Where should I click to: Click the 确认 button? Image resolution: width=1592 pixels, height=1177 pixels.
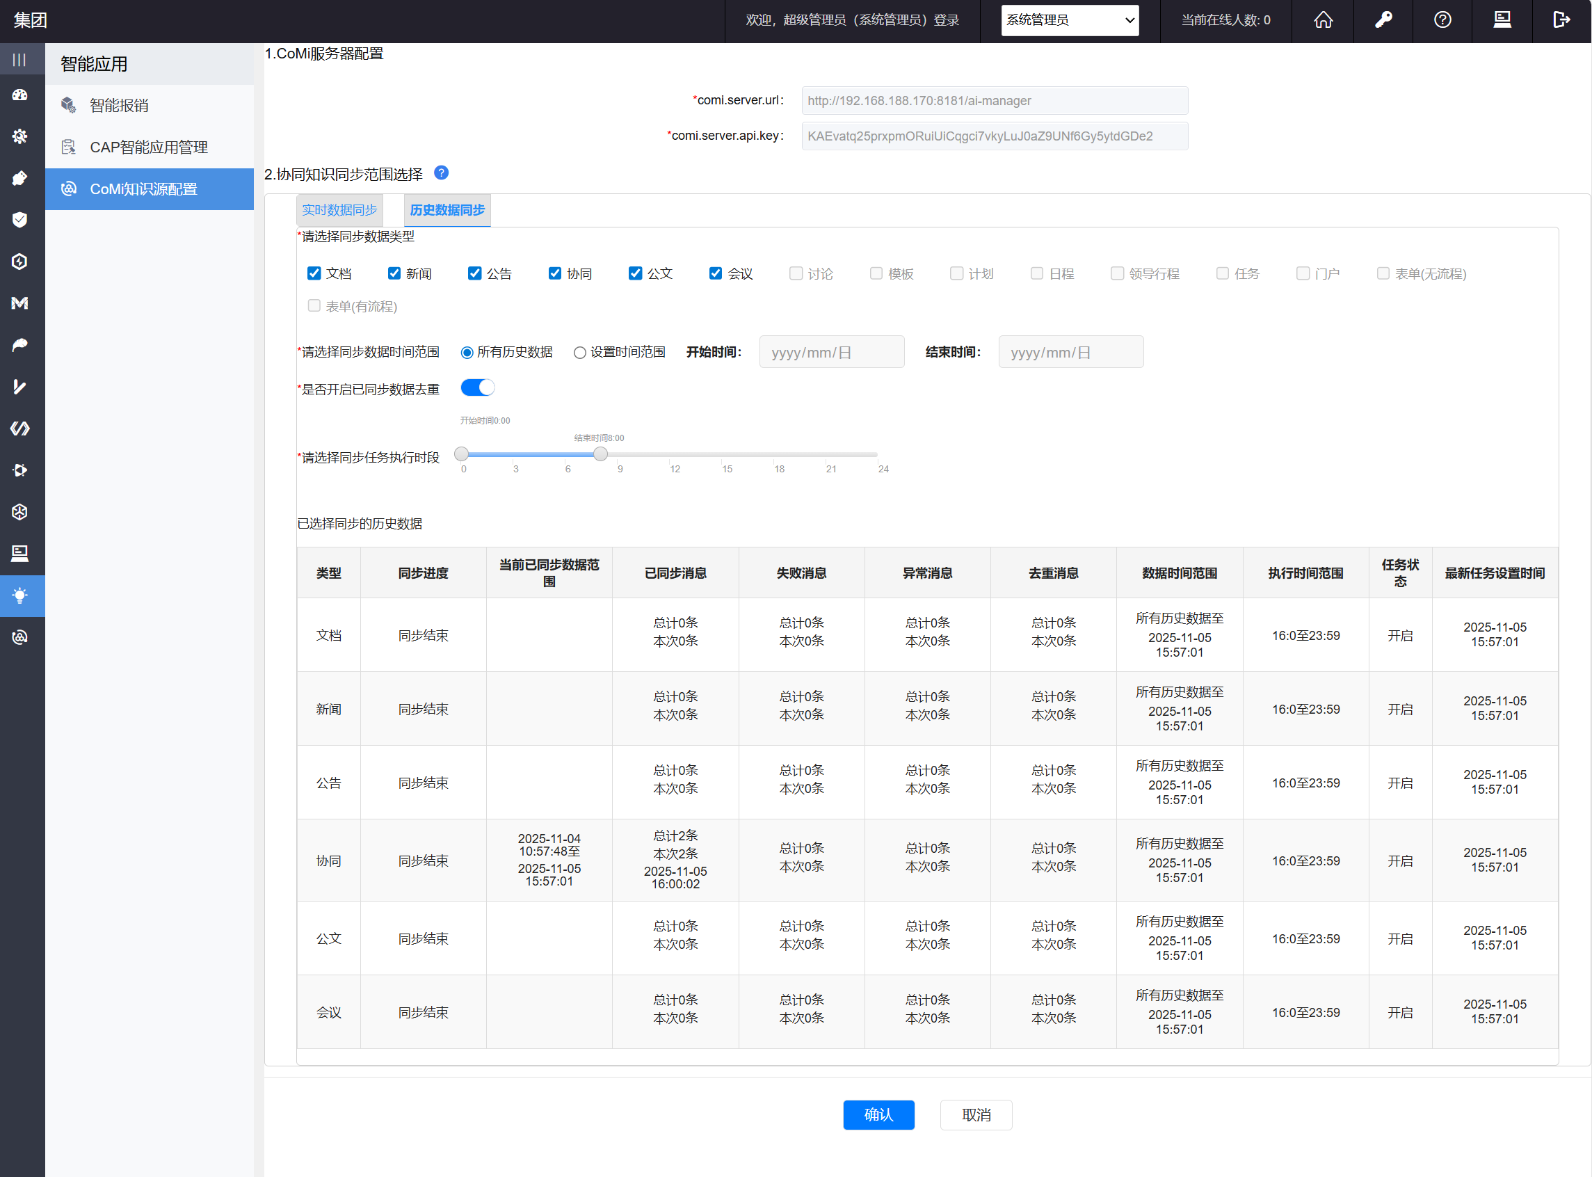click(x=878, y=1114)
